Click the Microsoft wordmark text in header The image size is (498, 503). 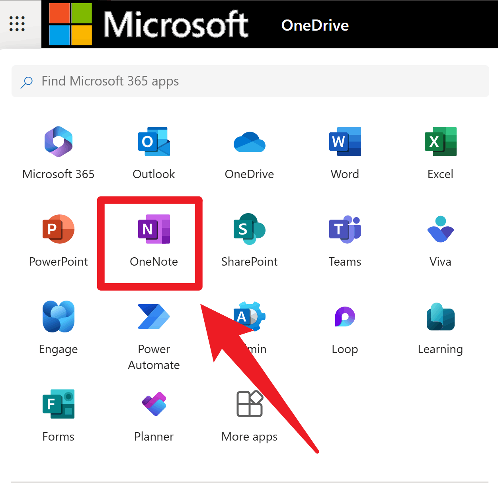click(x=176, y=25)
